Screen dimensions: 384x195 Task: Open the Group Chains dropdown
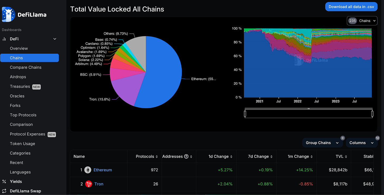pos(322,143)
